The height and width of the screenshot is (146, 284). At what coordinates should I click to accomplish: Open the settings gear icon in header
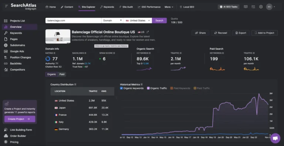[x=261, y=7]
